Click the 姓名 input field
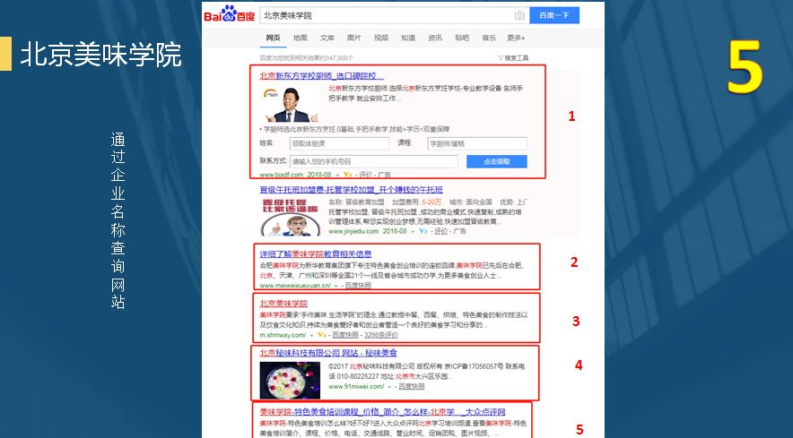This screenshot has height=438, width=793. 339,143
